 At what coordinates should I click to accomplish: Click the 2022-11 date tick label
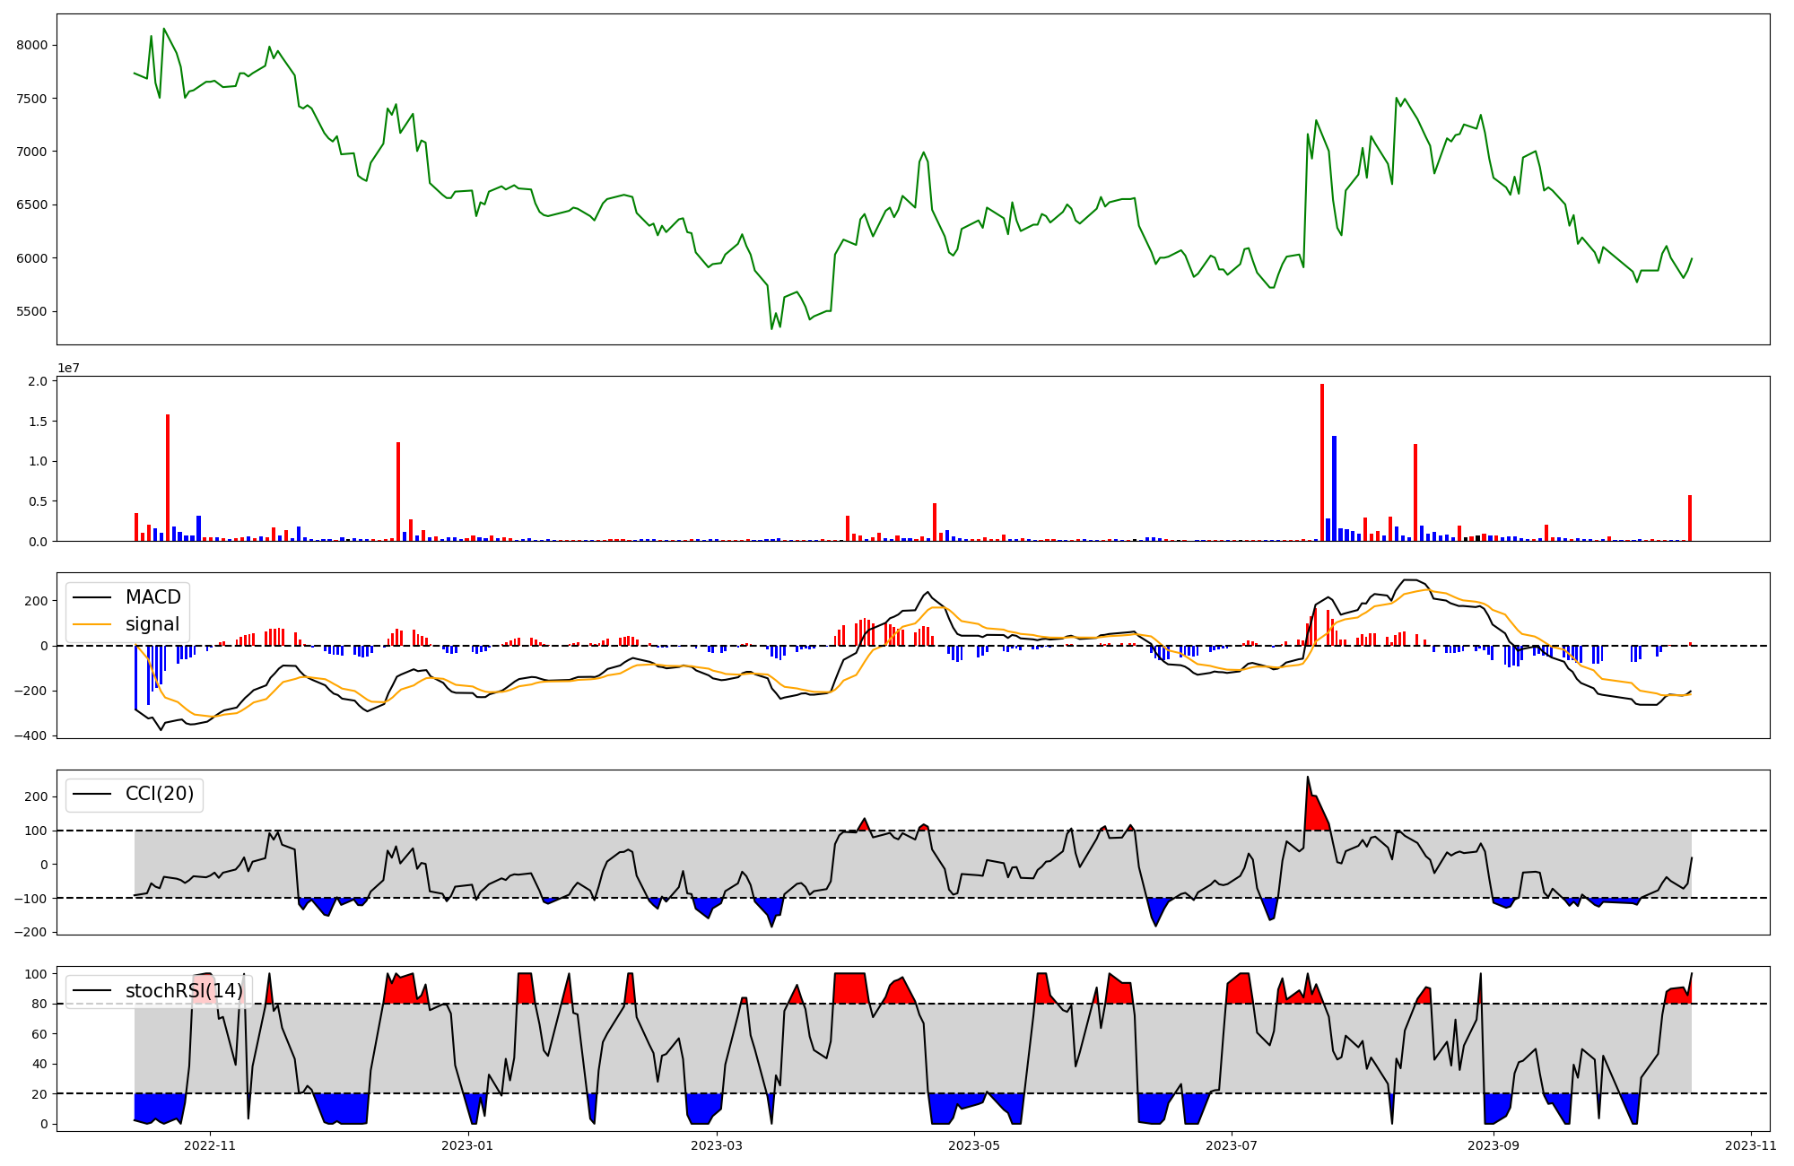[209, 1145]
